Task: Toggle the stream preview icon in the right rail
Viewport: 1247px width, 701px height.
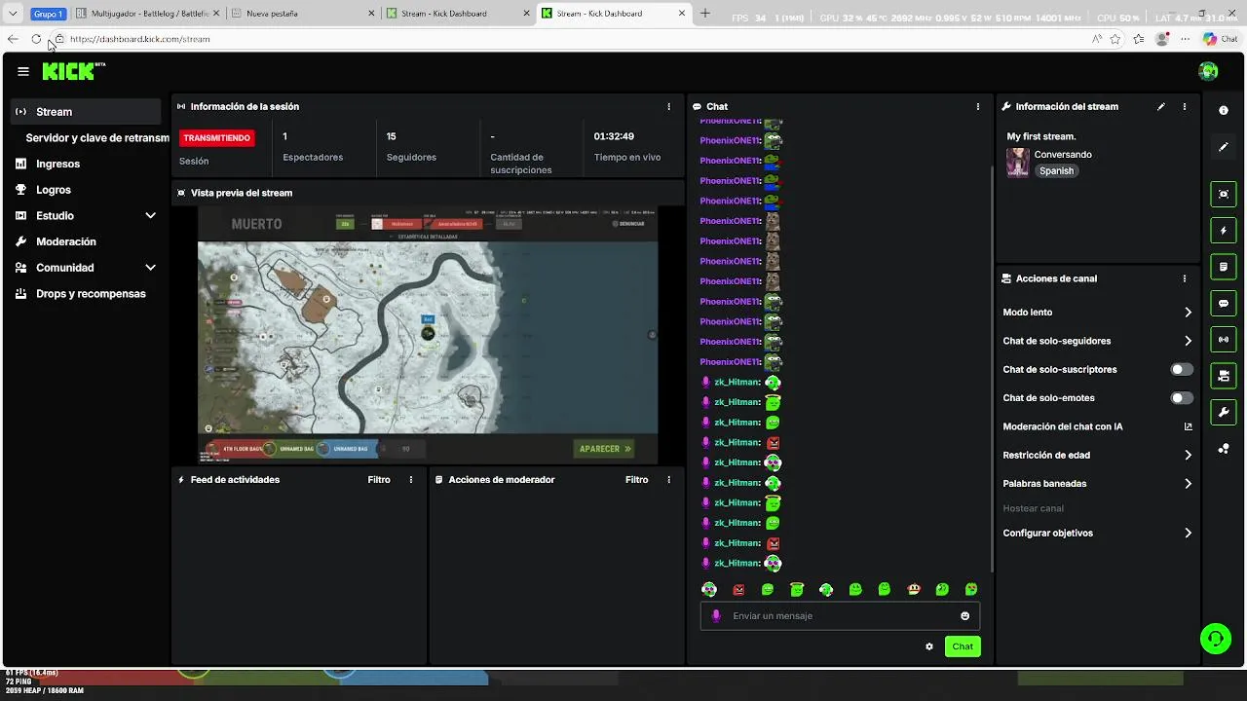Action: [1224, 194]
